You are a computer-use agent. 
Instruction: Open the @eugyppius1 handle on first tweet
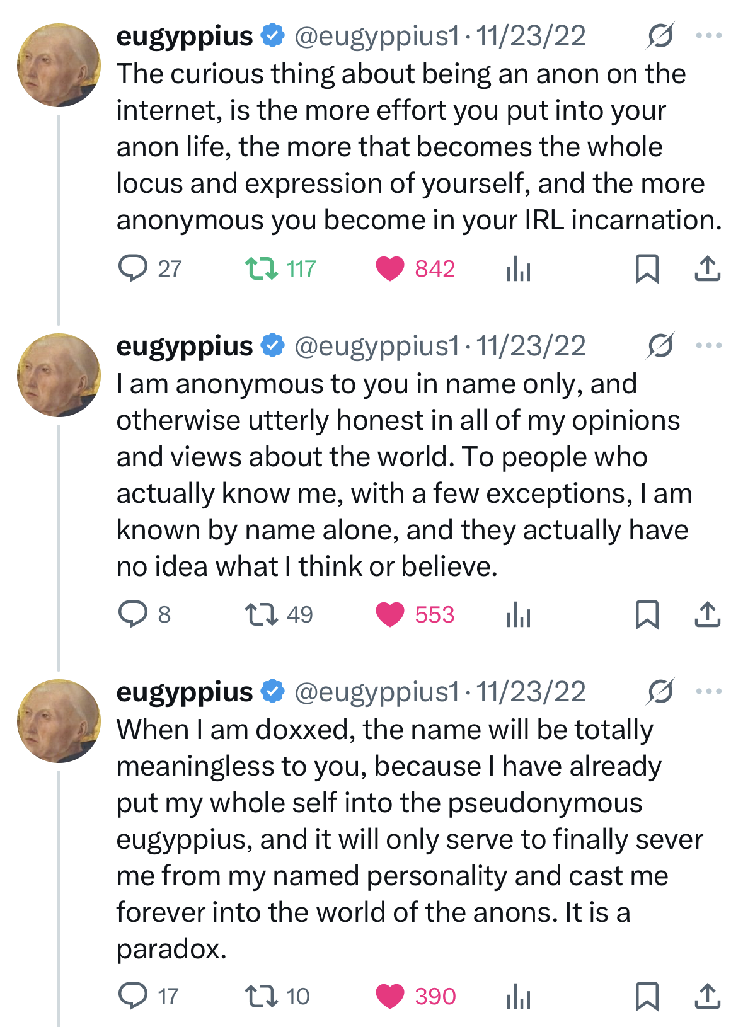[x=377, y=36]
